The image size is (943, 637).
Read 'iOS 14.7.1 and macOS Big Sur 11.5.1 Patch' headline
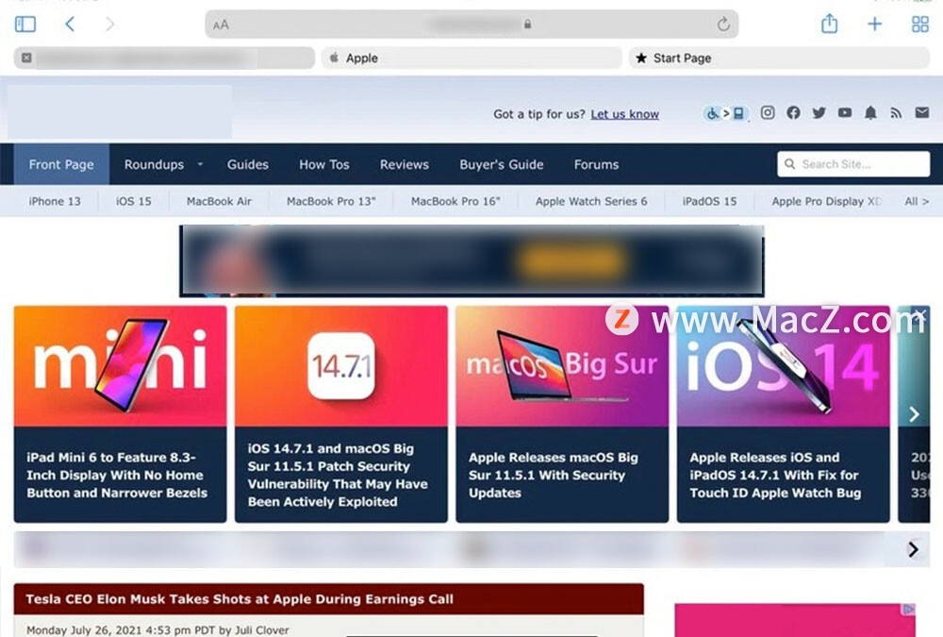tap(338, 475)
